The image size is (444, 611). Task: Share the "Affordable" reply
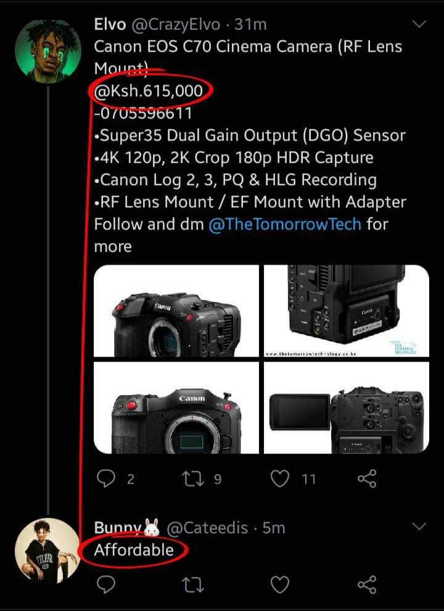click(x=366, y=584)
